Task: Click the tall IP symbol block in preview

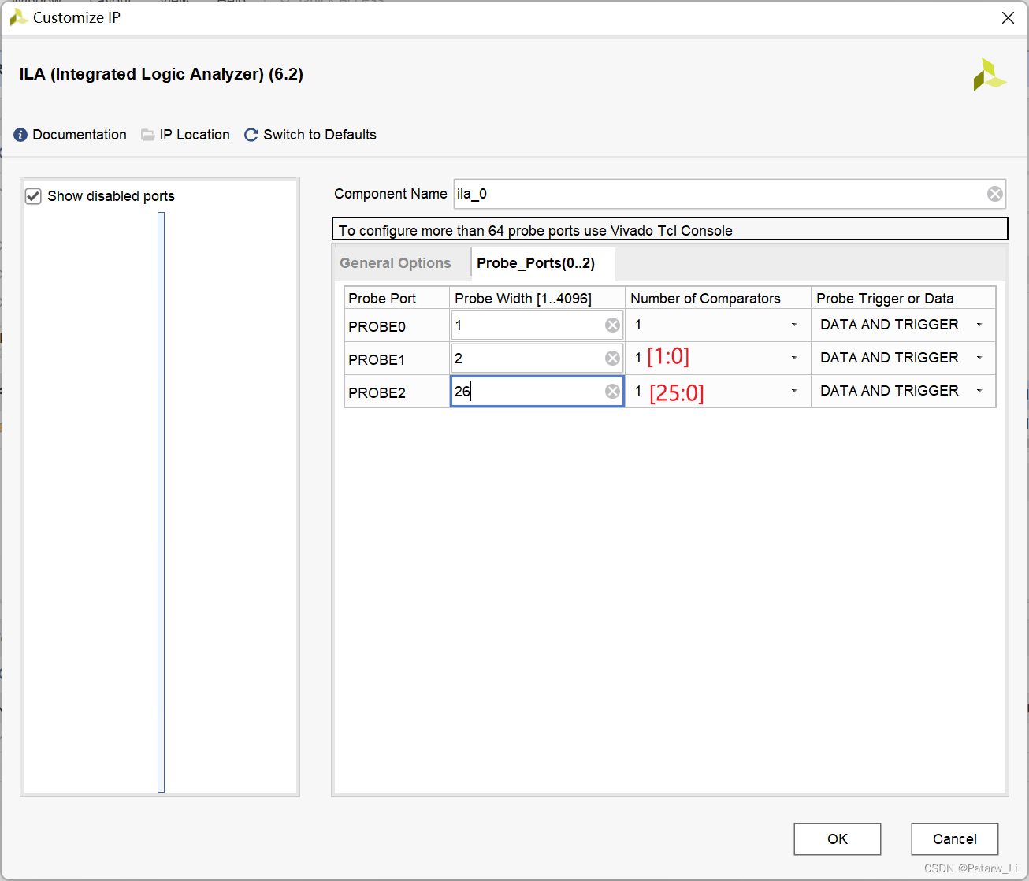Action: [x=161, y=502]
